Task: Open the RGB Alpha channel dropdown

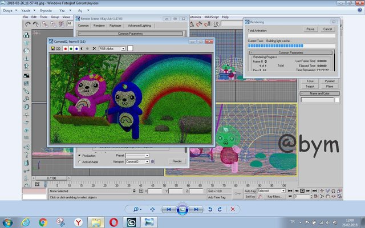Action: [112, 49]
